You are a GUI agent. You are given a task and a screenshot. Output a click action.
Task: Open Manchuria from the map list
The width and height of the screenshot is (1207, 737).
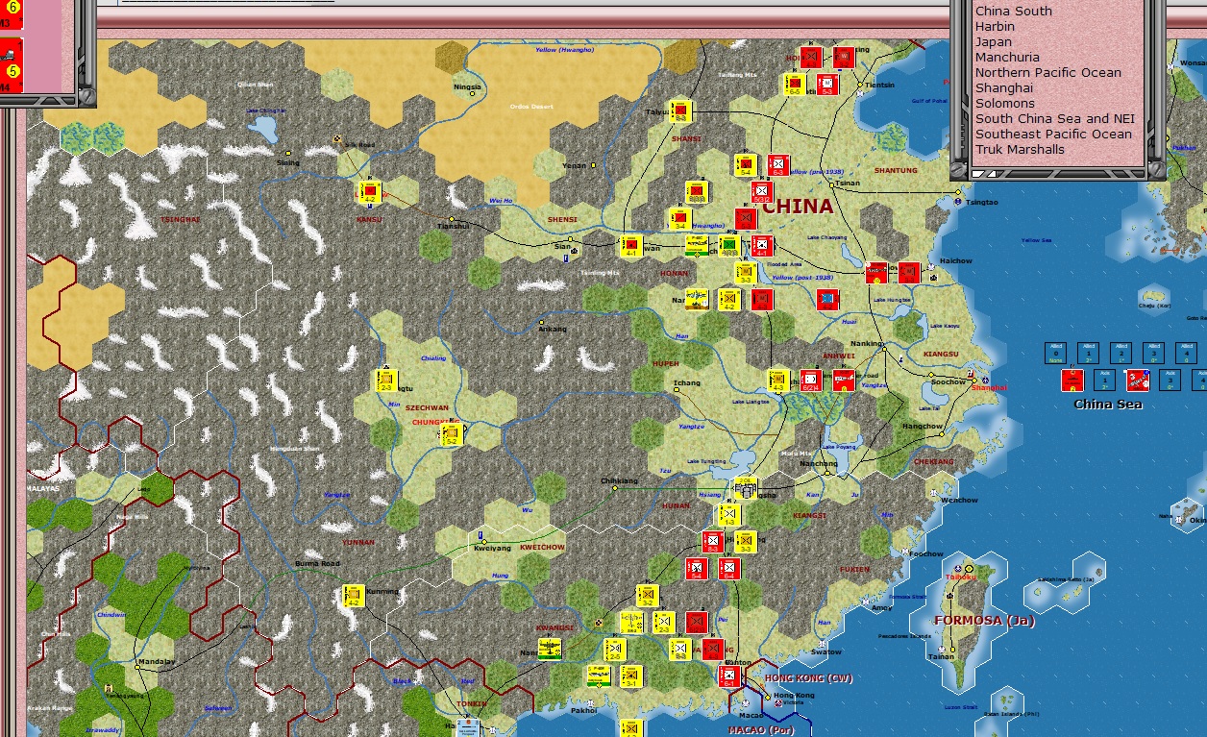(x=1007, y=58)
